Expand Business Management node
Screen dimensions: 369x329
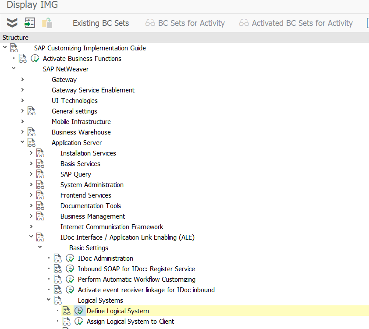tap(31, 216)
